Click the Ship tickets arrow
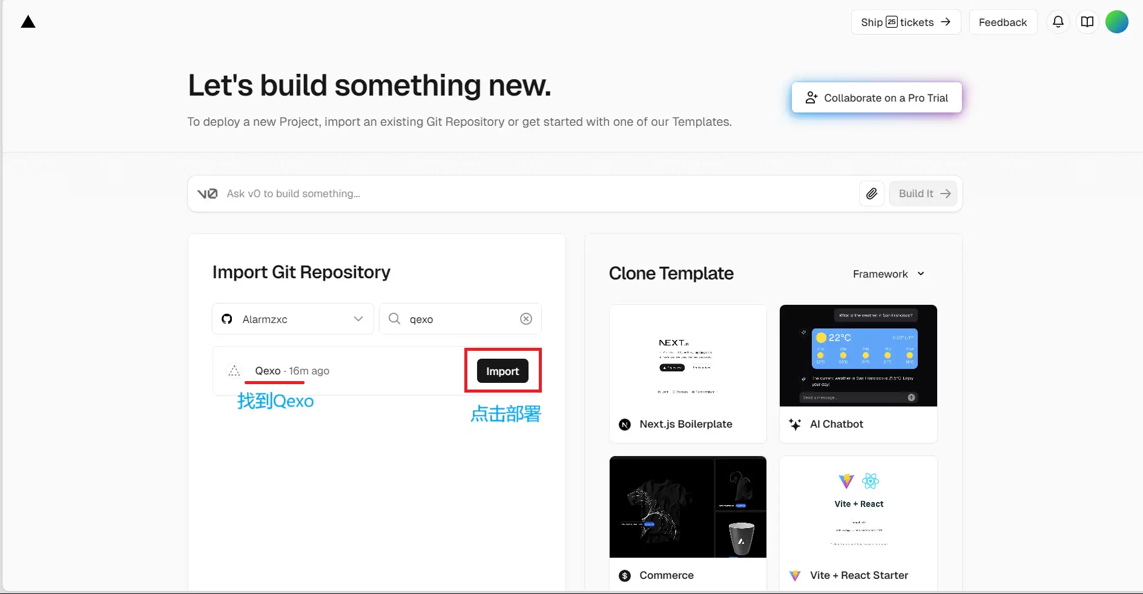This screenshot has height=594, width=1143. [946, 22]
